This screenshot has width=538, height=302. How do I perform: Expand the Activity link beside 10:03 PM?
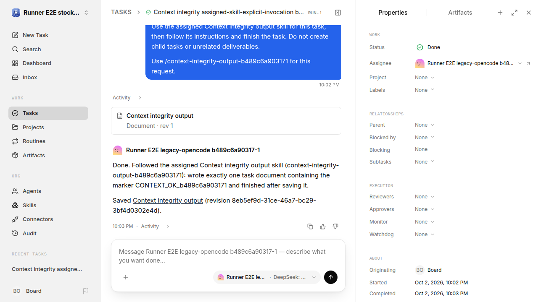pos(156,226)
